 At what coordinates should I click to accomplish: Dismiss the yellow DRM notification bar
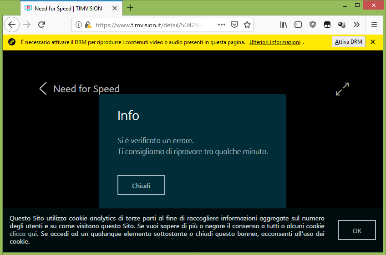point(373,42)
